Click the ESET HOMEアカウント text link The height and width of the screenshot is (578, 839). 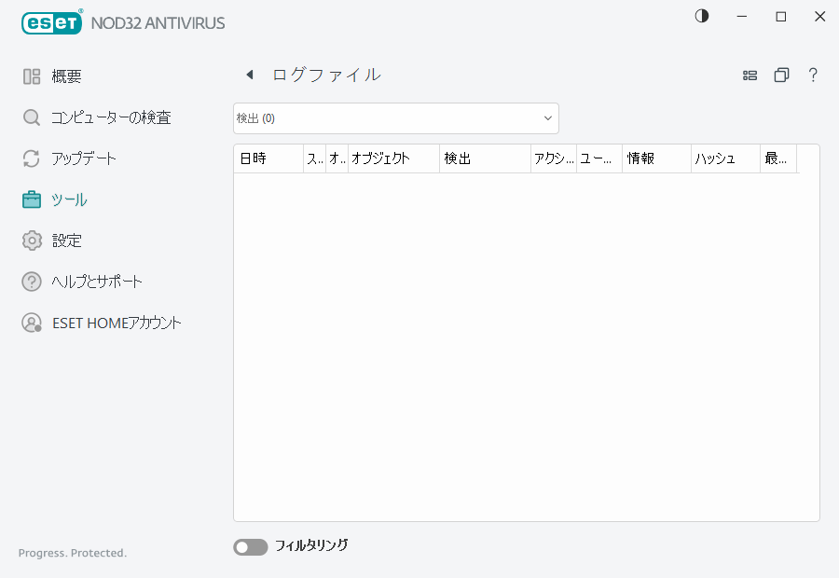(116, 322)
